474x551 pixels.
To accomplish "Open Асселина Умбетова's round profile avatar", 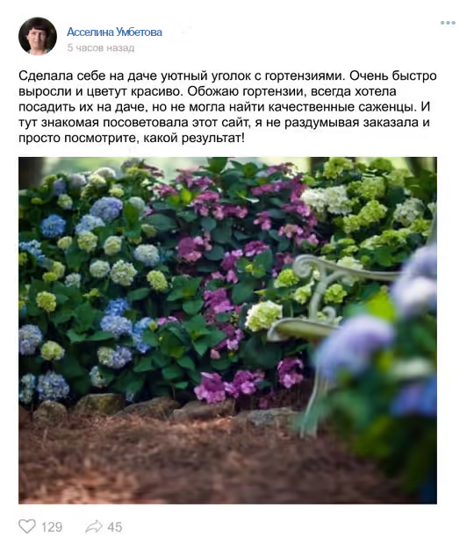I will [38, 36].
